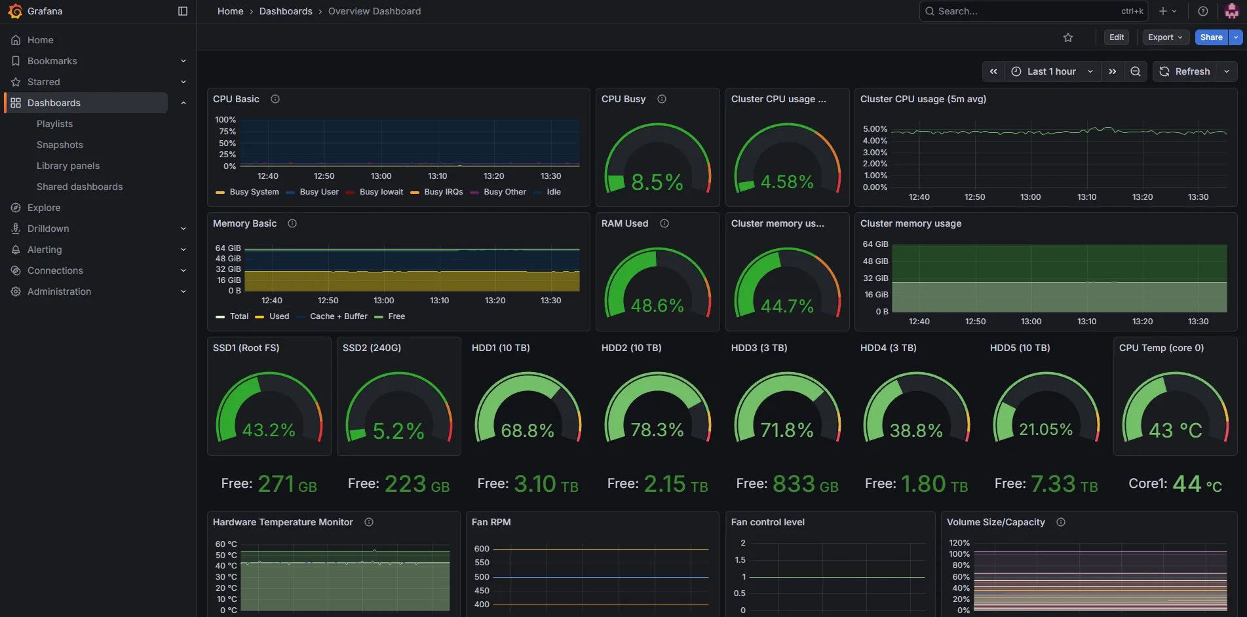
Task: Collapse the left sidebar with the panel icon
Action: 182,11
